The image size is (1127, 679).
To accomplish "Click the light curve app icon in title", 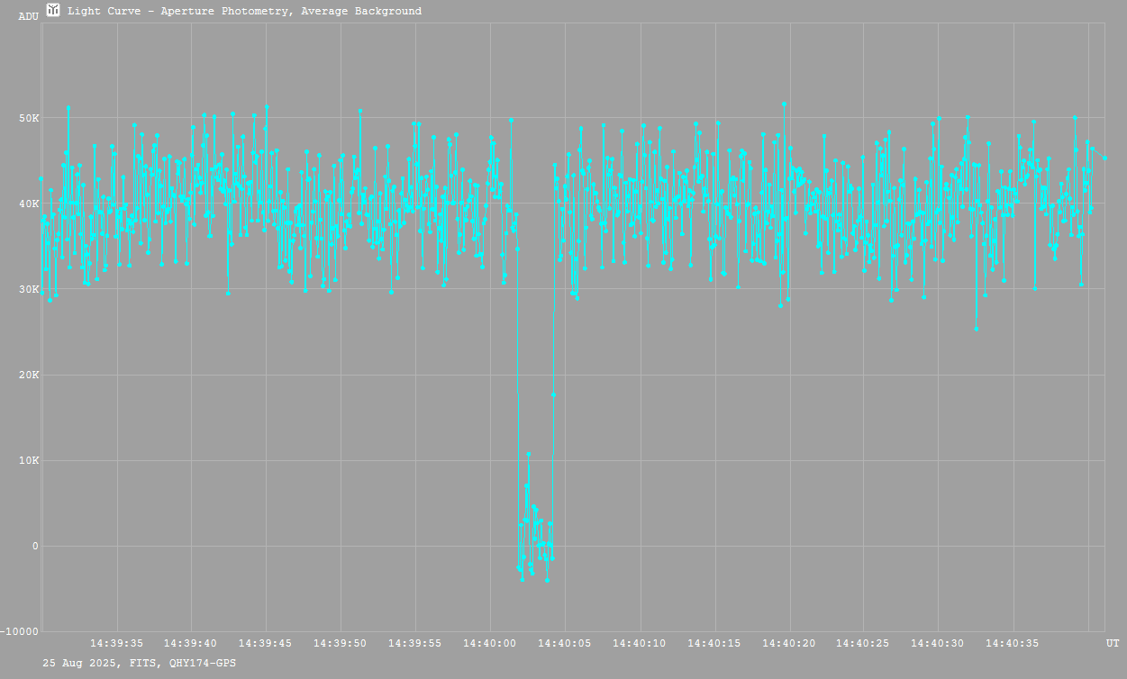I will pyautogui.click(x=54, y=11).
